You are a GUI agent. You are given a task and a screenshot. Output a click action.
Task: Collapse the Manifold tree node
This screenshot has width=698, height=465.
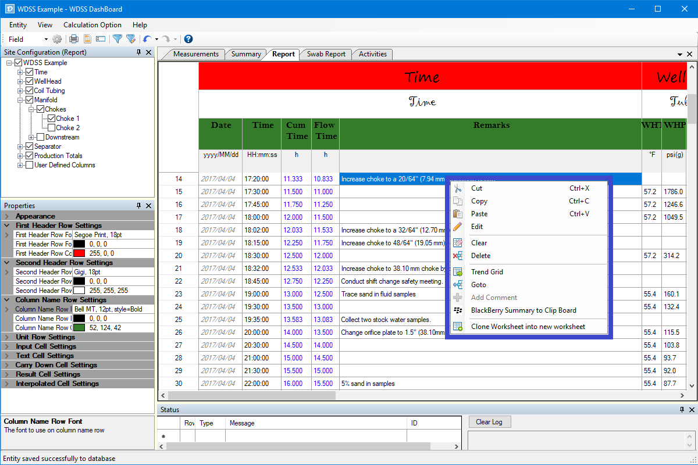pyautogui.click(x=20, y=100)
